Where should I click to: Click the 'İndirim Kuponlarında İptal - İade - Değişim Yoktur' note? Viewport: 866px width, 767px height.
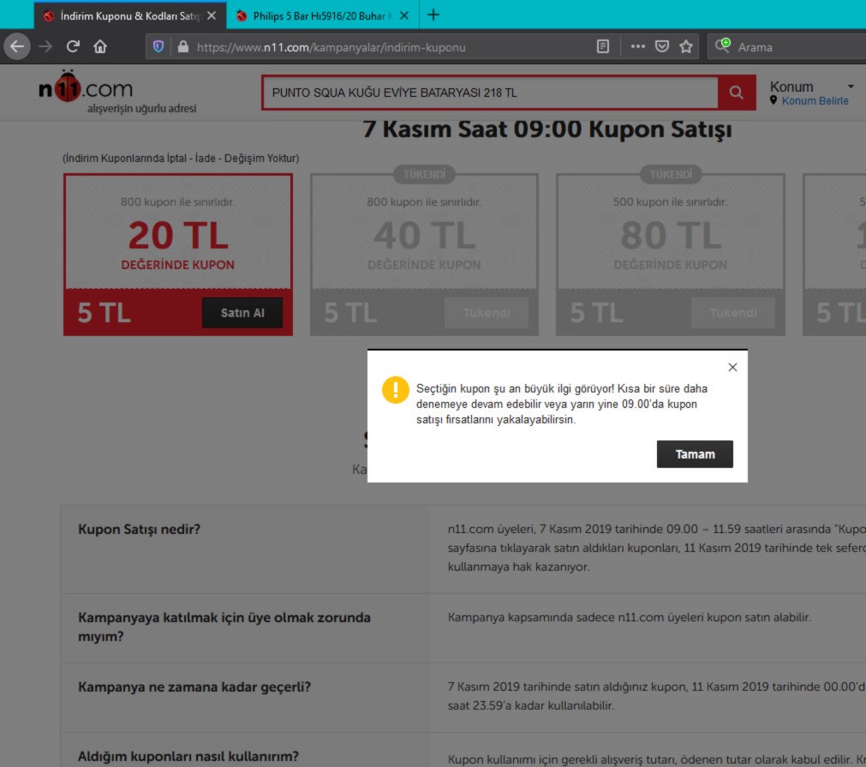click(181, 159)
